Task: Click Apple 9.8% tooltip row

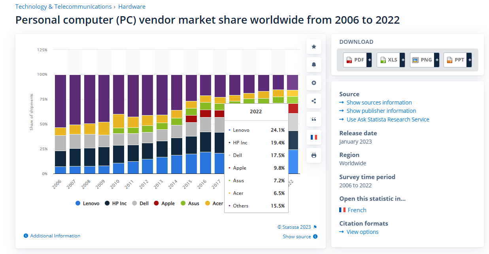Action: [x=257, y=168]
